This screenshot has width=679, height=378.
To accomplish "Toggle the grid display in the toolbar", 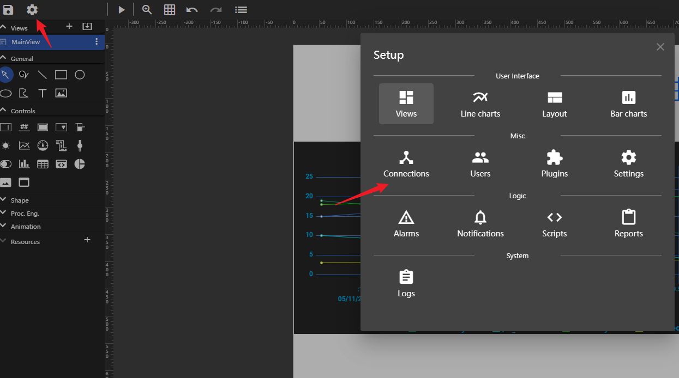I will click(x=170, y=9).
